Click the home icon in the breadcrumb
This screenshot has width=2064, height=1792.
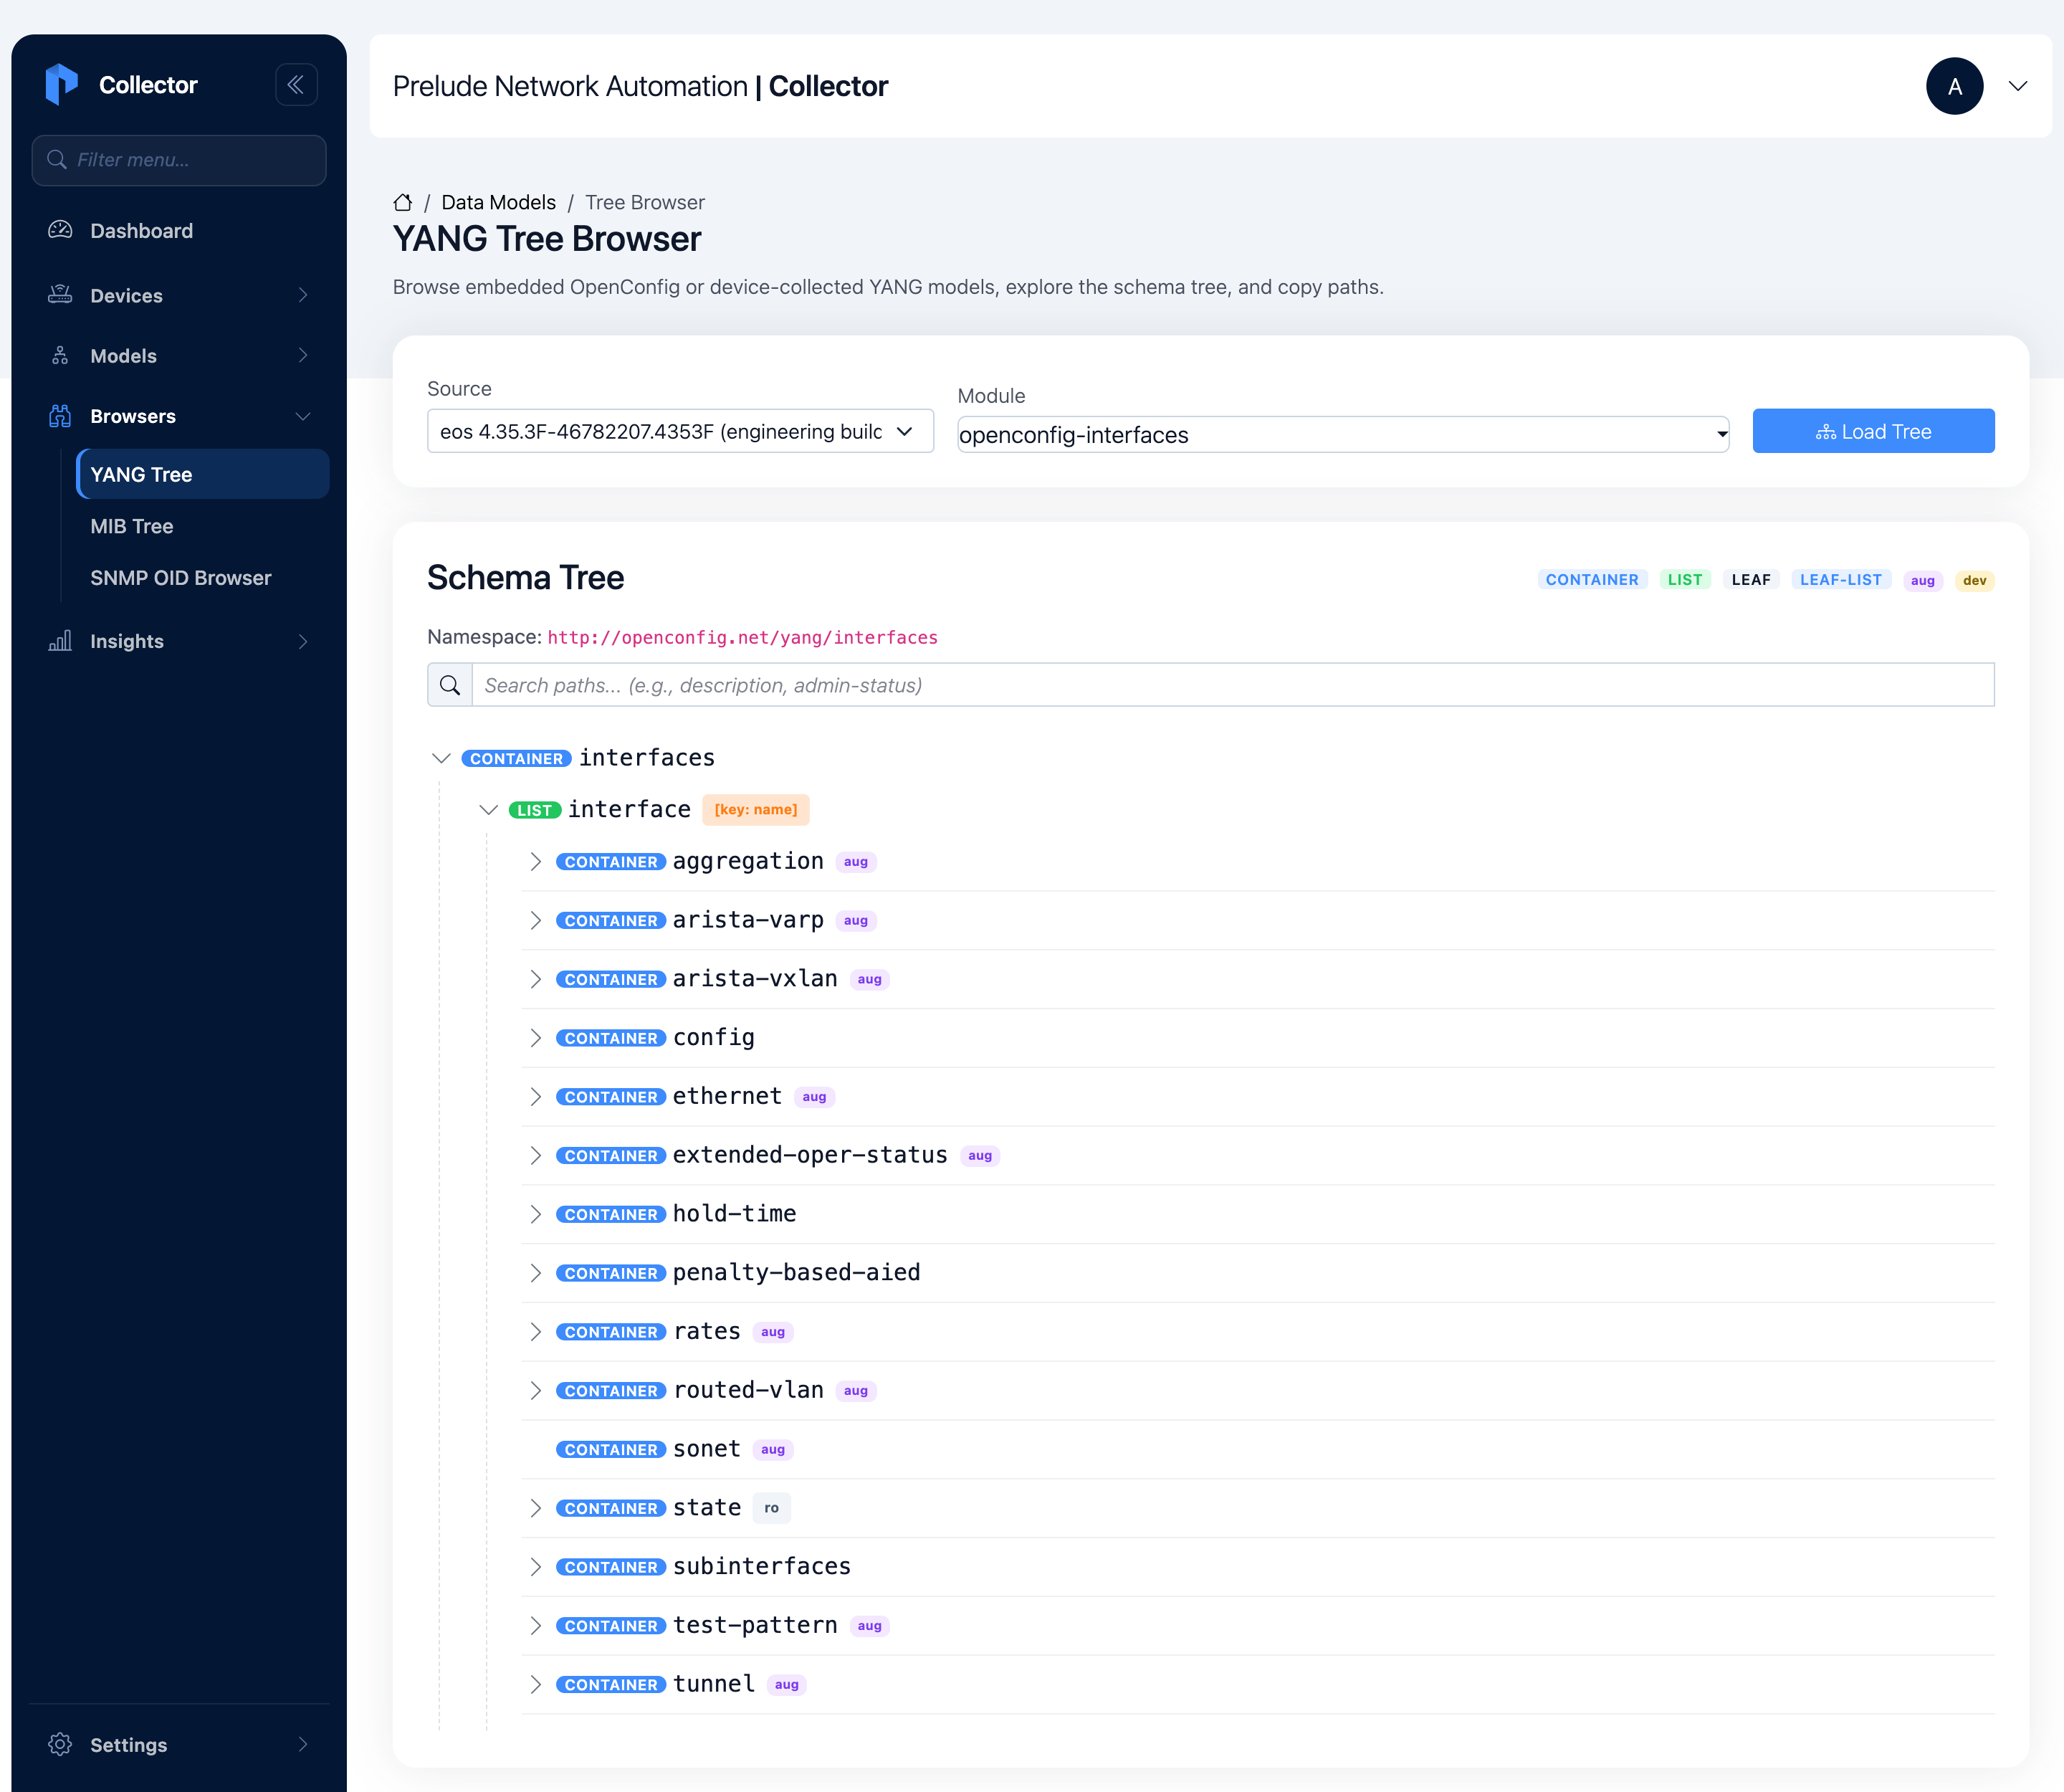[x=403, y=202]
